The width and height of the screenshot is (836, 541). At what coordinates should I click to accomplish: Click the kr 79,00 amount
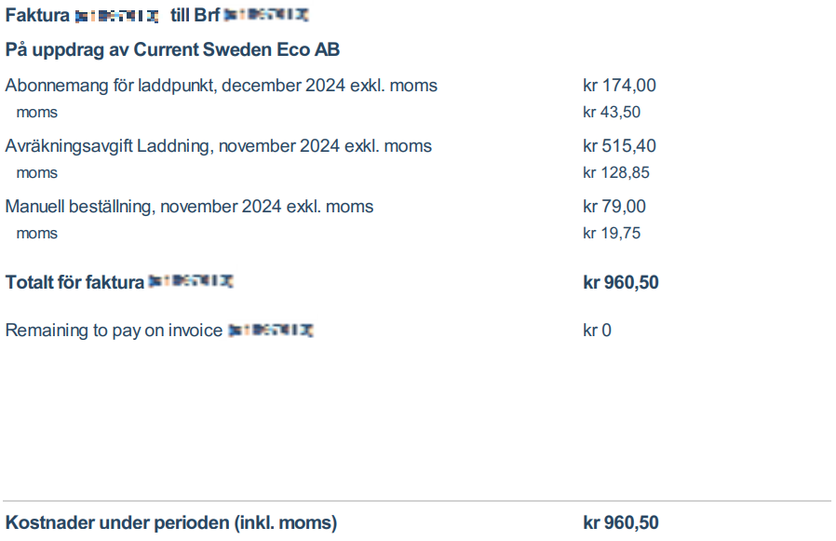(614, 207)
